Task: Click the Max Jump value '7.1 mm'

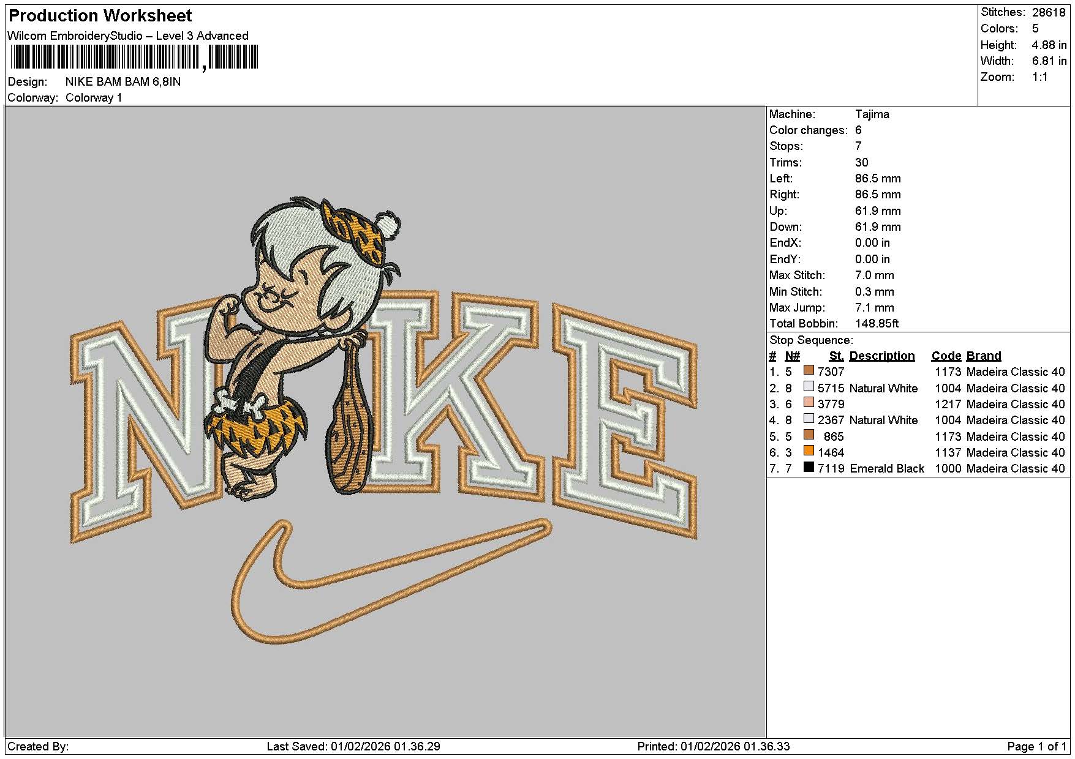Action: point(874,307)
